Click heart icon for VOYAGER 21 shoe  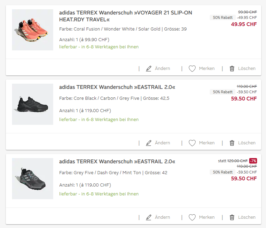192,69
